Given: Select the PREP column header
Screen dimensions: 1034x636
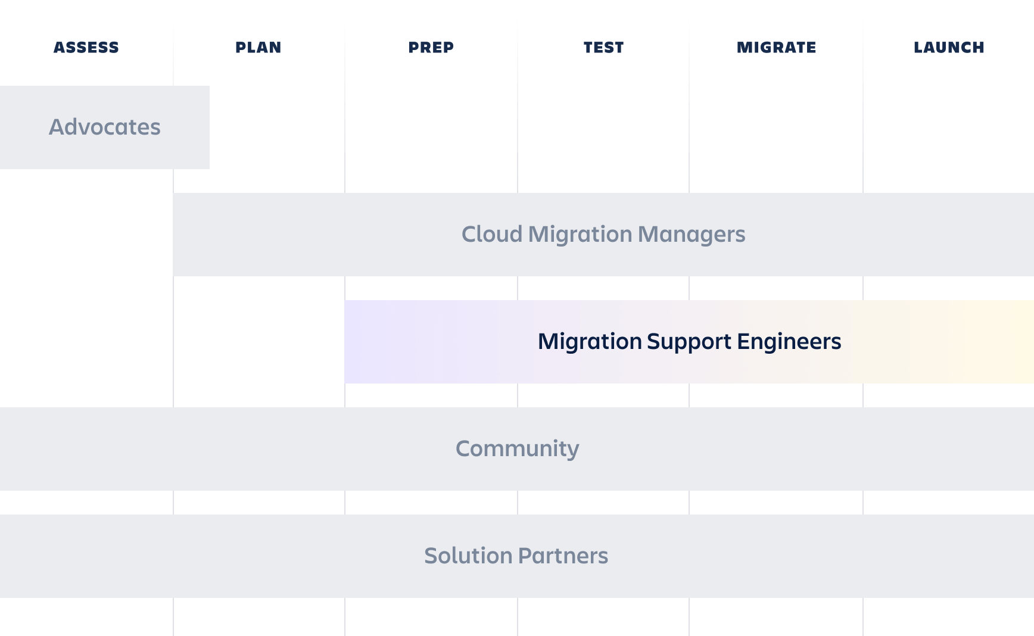Looking at the screenshot, I should [430, 48].
